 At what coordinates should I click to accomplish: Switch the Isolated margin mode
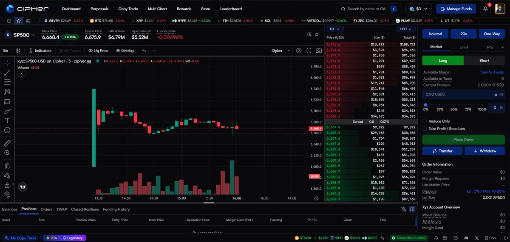(x=435, y=34)
